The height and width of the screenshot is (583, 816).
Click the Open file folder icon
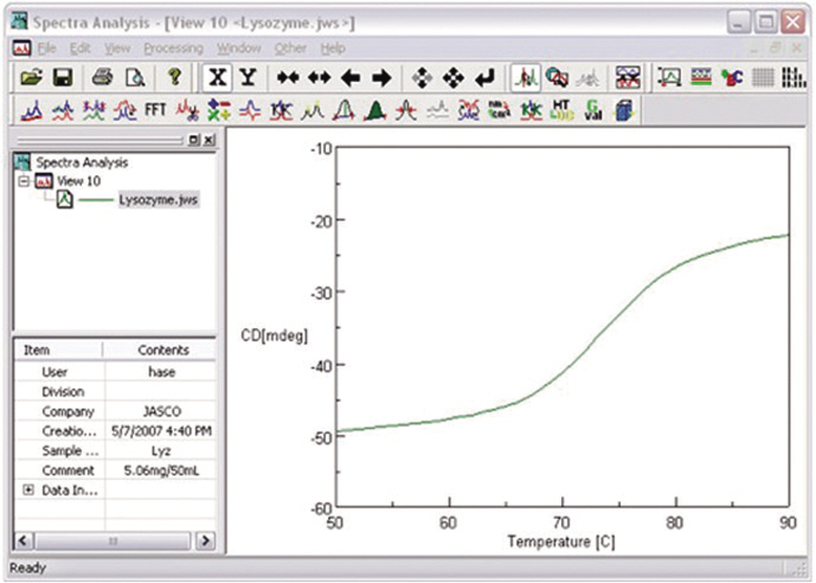pyautogui.click(x=32, y=78)
